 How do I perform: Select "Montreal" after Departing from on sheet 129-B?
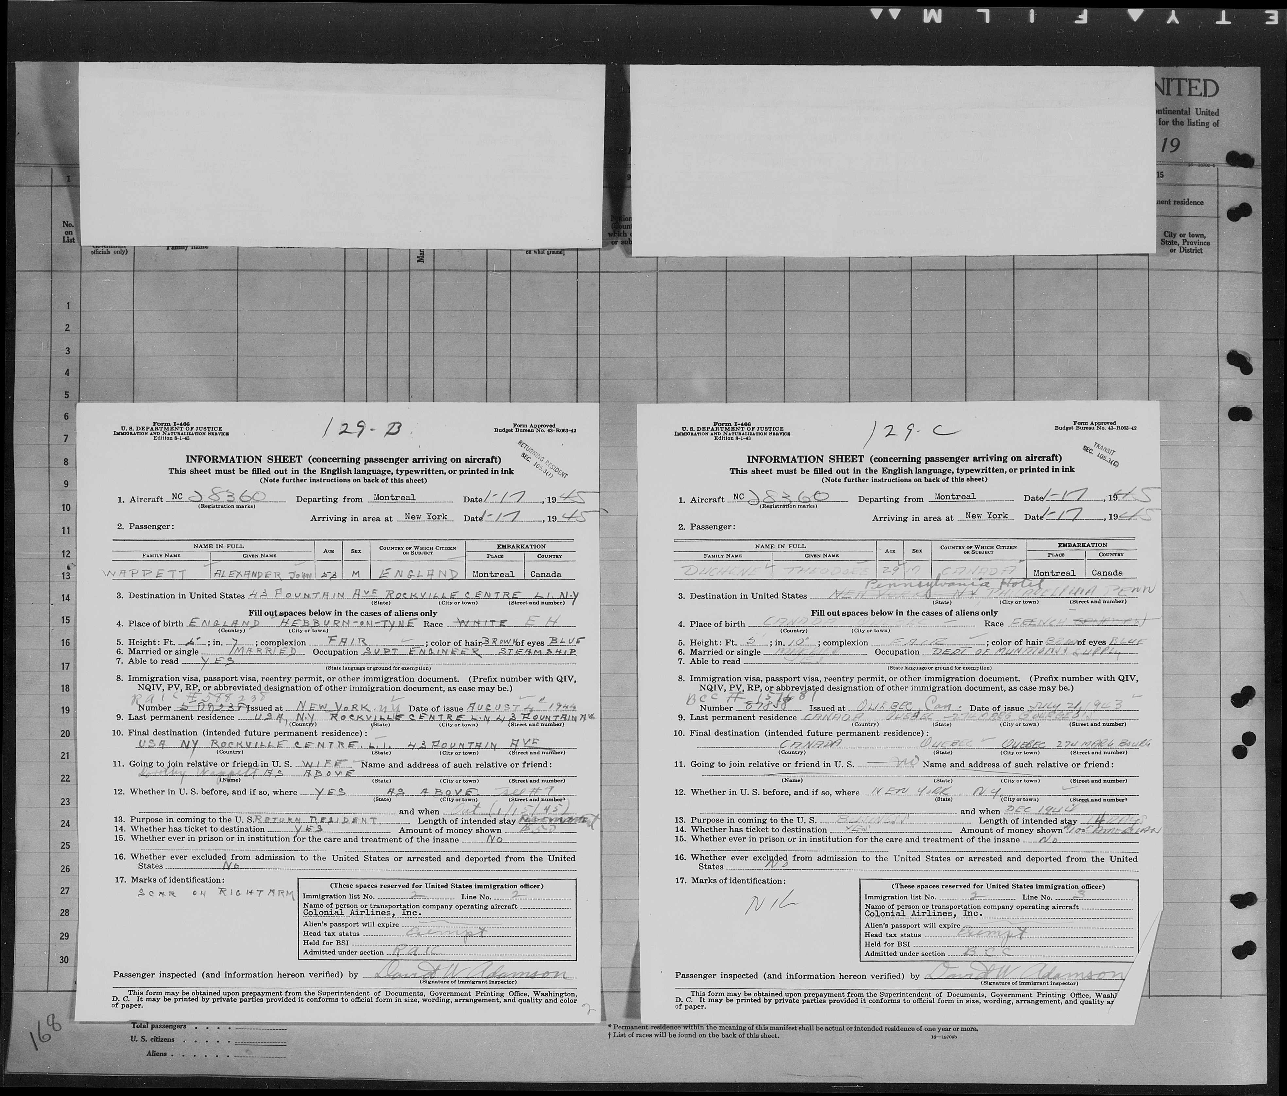coord(394,498)
